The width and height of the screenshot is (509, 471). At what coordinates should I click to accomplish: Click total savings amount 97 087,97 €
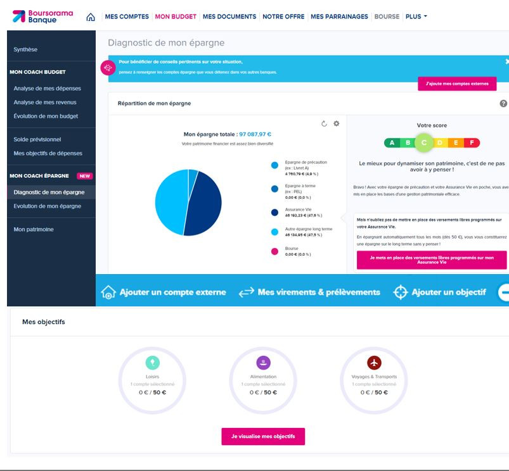(255, 134)
